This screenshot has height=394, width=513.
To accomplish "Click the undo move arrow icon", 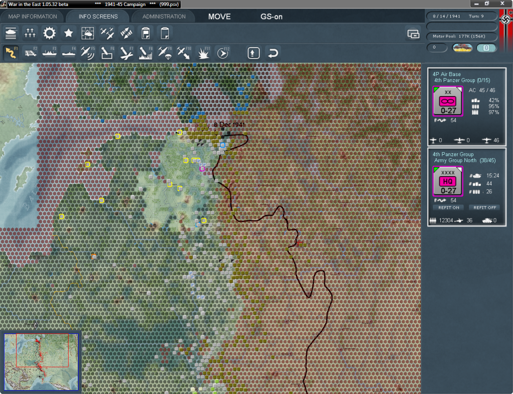I will (x=273, y=53).
